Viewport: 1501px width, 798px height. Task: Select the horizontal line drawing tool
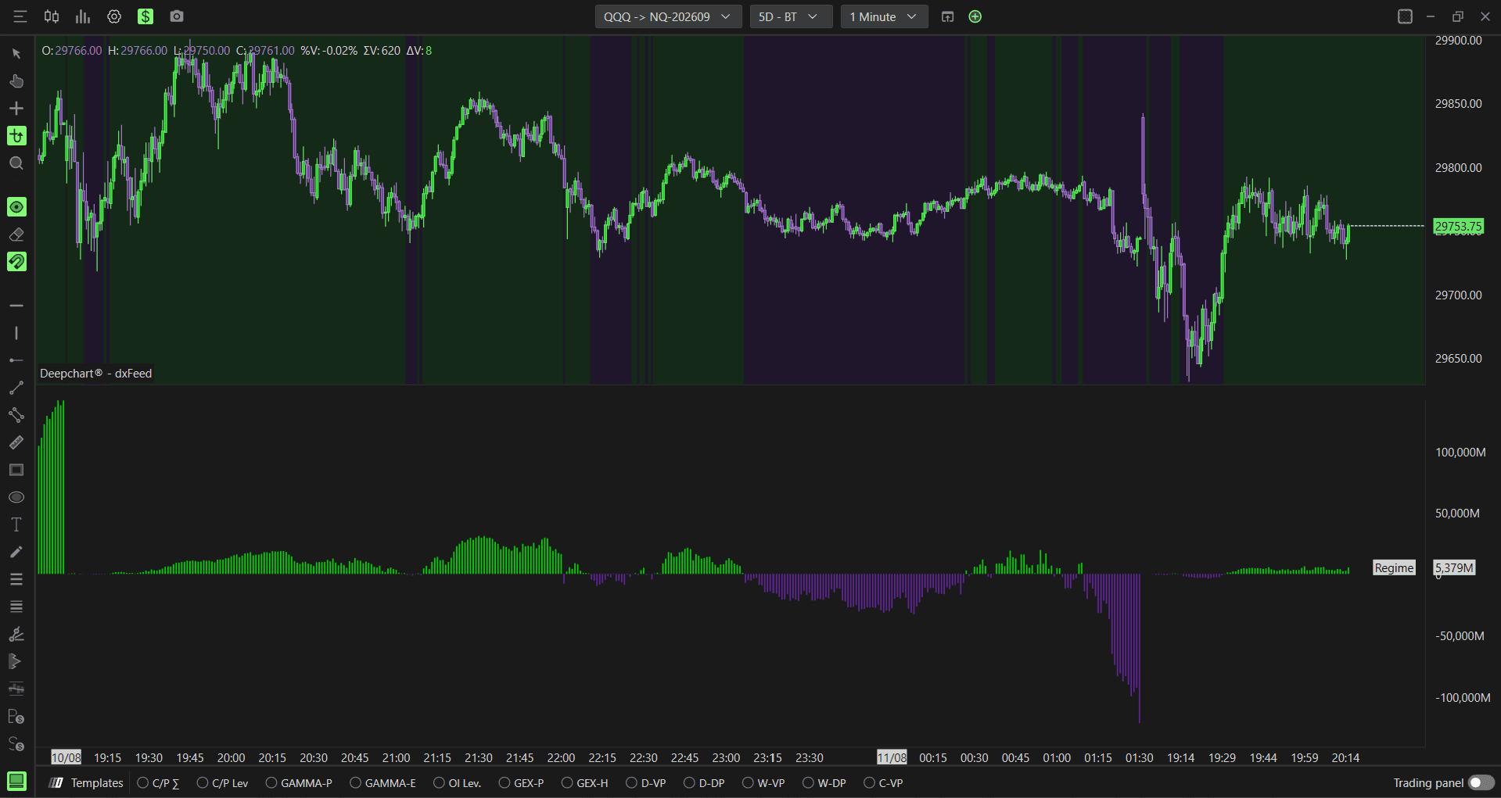[x=16, y=306]
